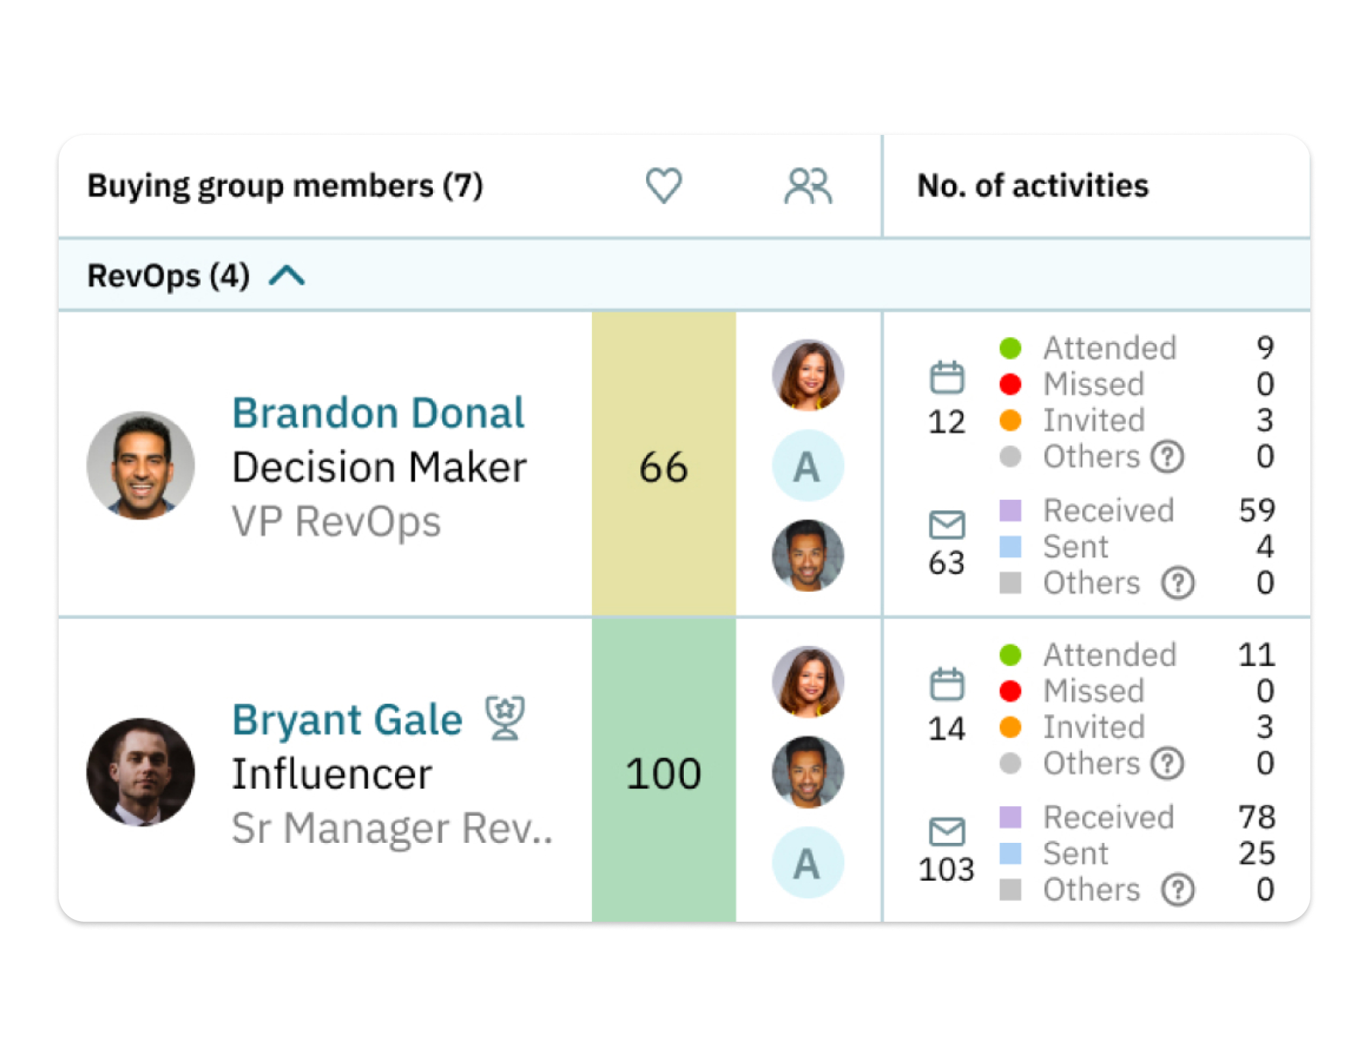Open help for Bryant's email Others
This screenshot has width=1369, height=1056.
pos(1177,890)
